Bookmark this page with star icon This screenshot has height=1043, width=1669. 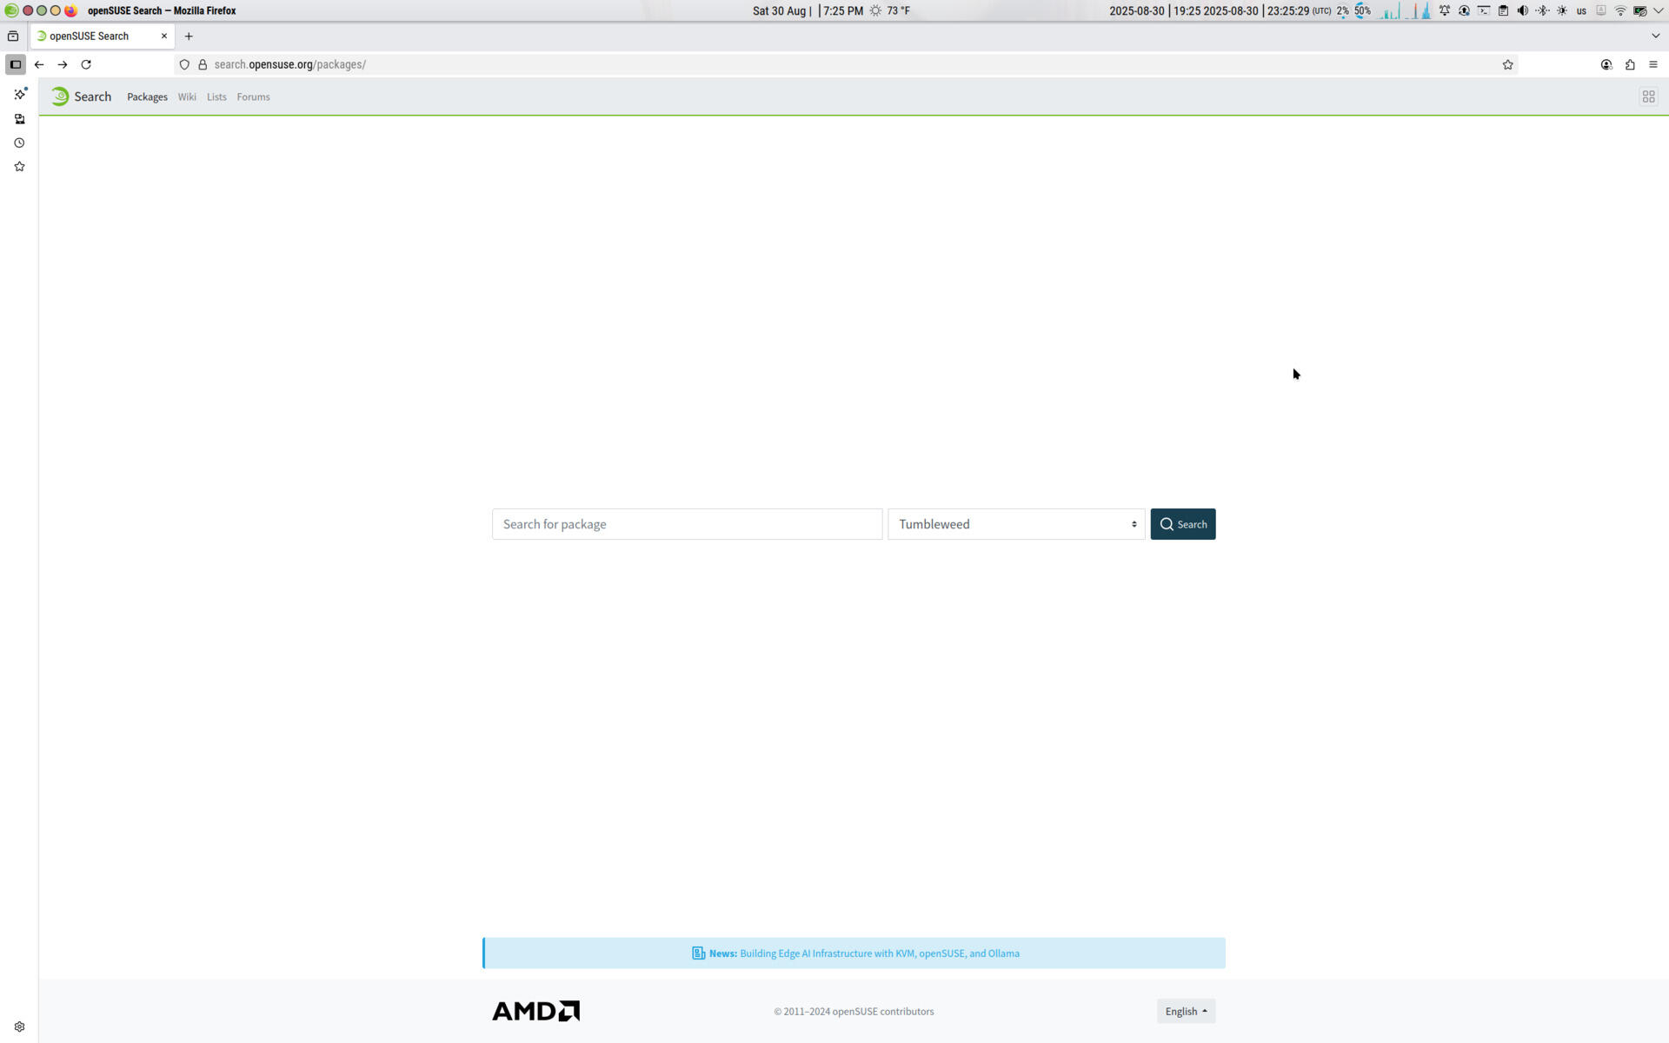tap(1508, 64)
